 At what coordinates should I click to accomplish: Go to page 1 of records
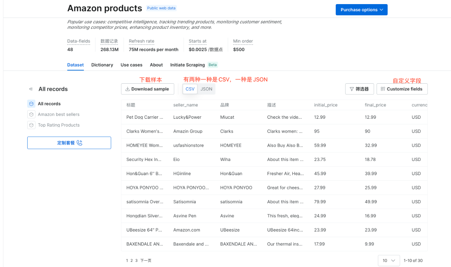click(x=127, y=261)
